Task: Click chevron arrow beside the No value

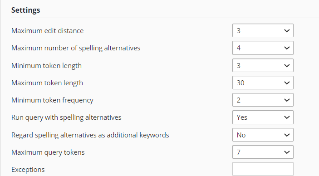Action: pyautogui.click(x=287, y=135)
